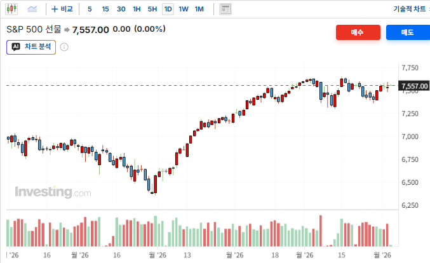430x263 pixels.
Task: Click the red 매수 buy button
Action: coord(358,32)
